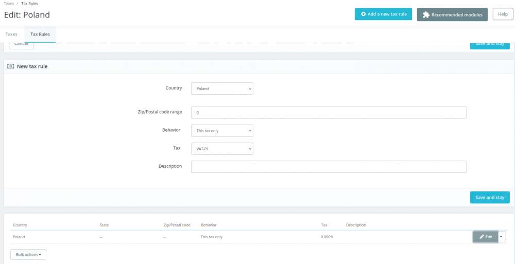Image resolution: width=515 pixels, height=264 pixels.
Task: Click the Help button
Action: [x=503, y=14]
